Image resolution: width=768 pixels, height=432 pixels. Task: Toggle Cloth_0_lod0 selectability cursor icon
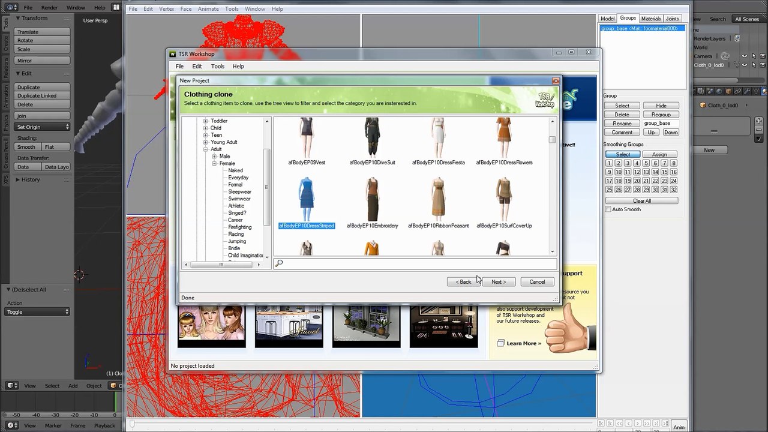point(754,65)
